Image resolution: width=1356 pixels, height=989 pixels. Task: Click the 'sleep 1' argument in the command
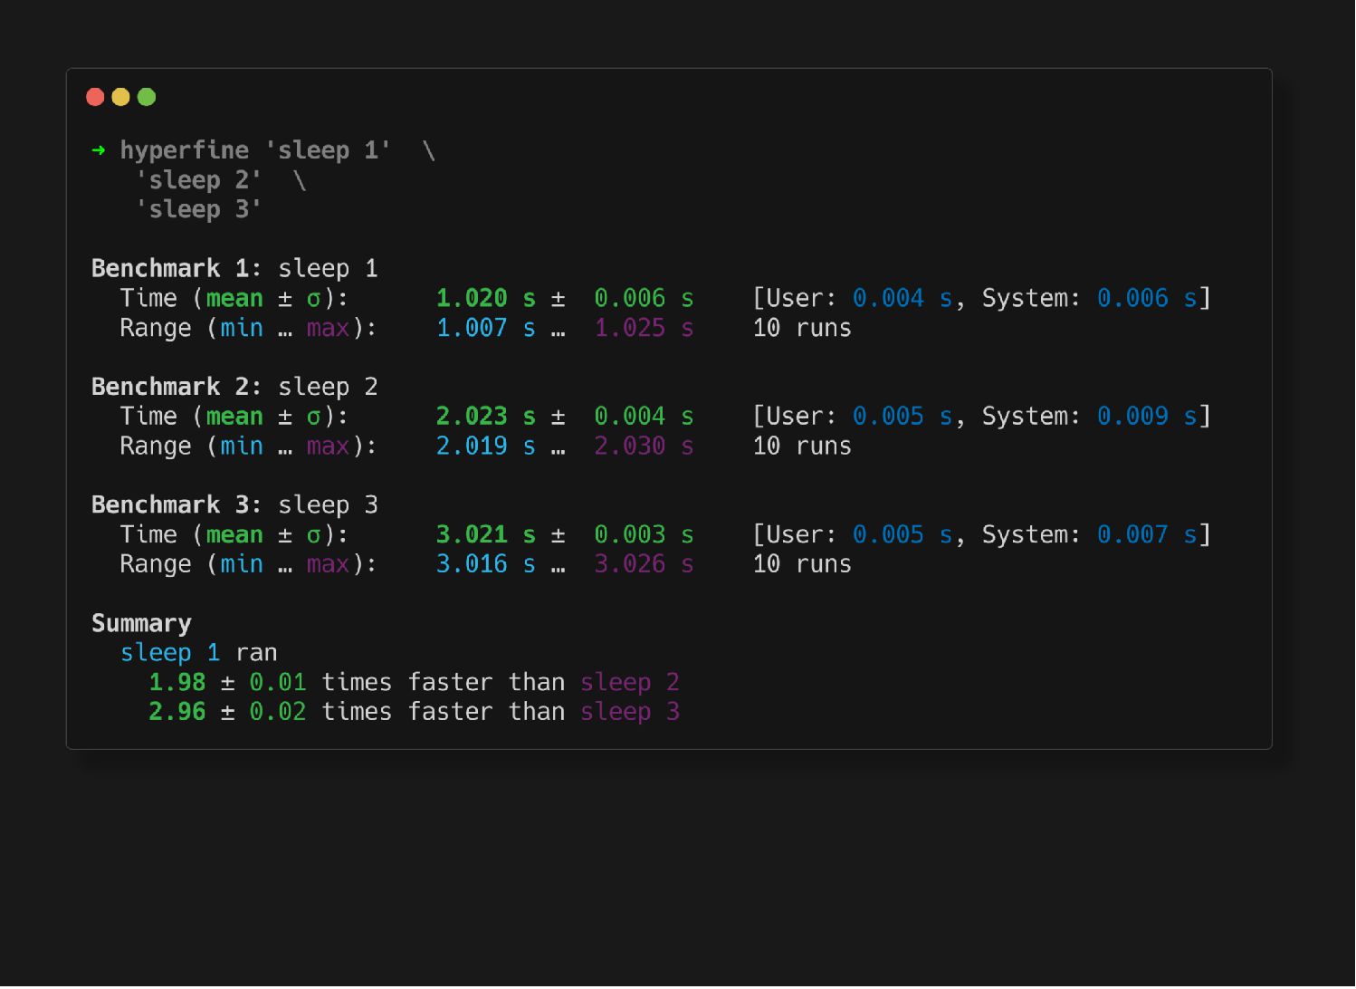pos(328,149)
